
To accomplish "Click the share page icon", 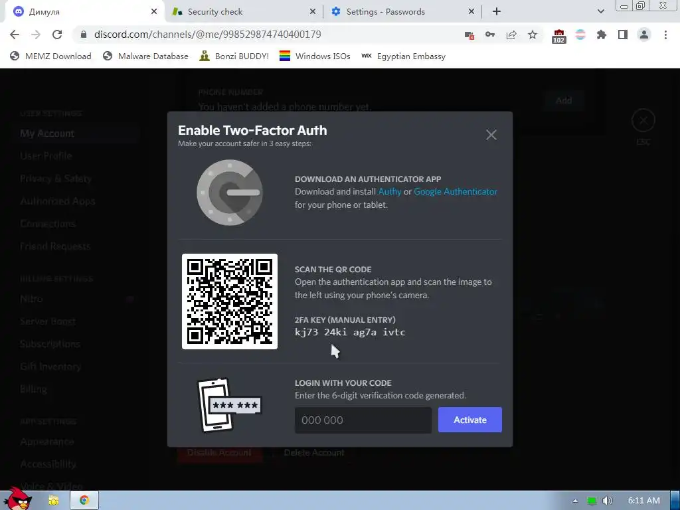I will point(511,35).
